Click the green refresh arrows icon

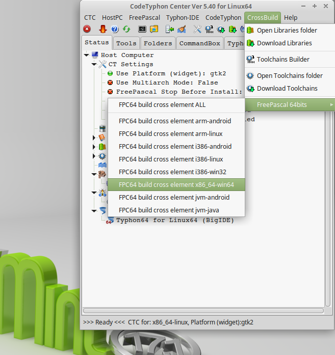point(126,29)
